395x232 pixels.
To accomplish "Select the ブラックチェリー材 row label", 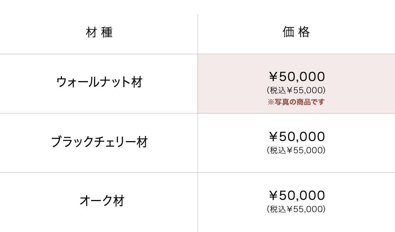I will [99, 142].
